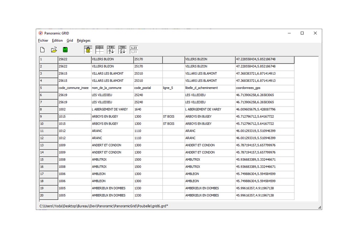Click ST BOIS cell in row 10
This screenshot has height=239, width=358.
[174, 124]
